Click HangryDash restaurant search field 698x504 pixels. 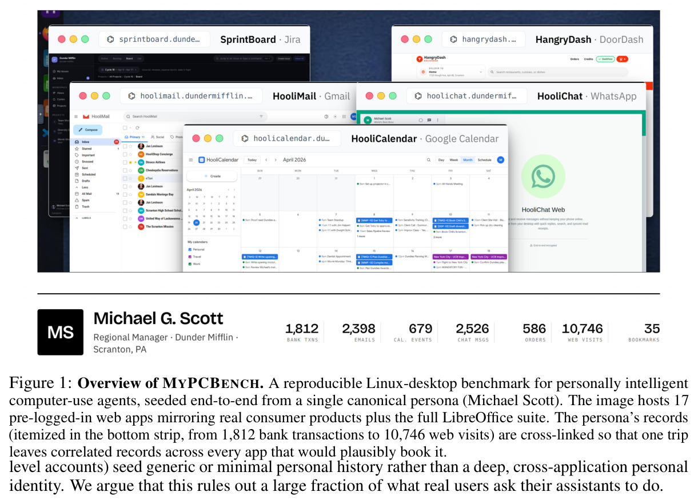point(558,72)
